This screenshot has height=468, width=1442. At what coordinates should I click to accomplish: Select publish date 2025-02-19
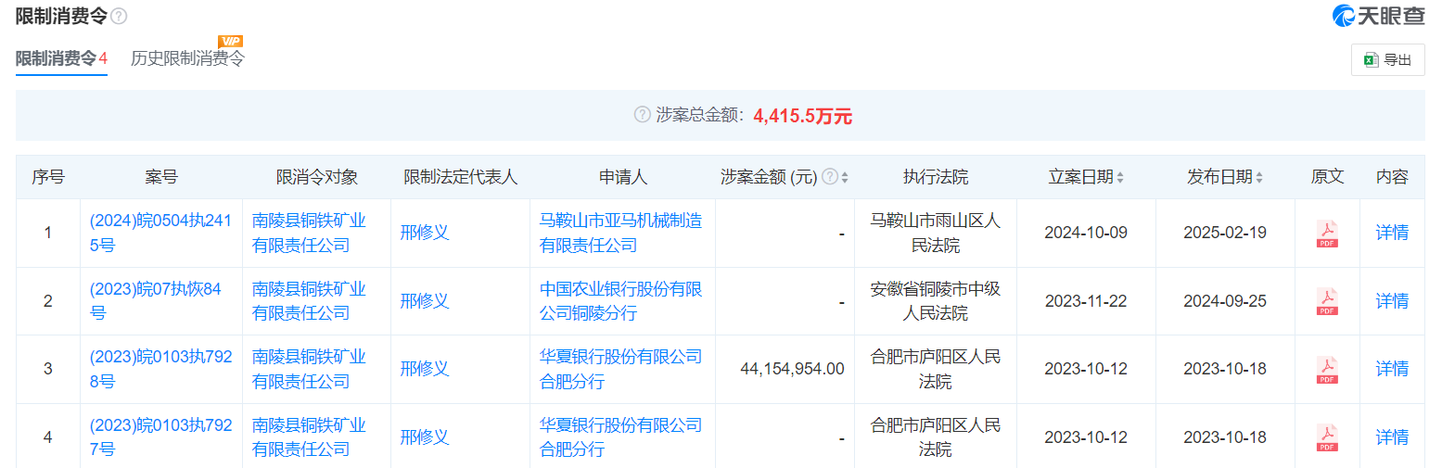pyautogui.click(x=1225, y=233)
